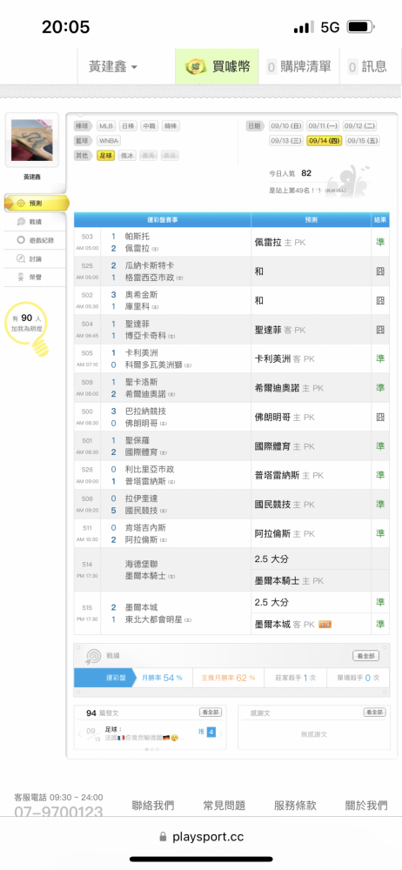Viewport: 402px width, 870px height.
Task: Click 國民競技 主 PK prediction
Action: (x=285, y=505)
